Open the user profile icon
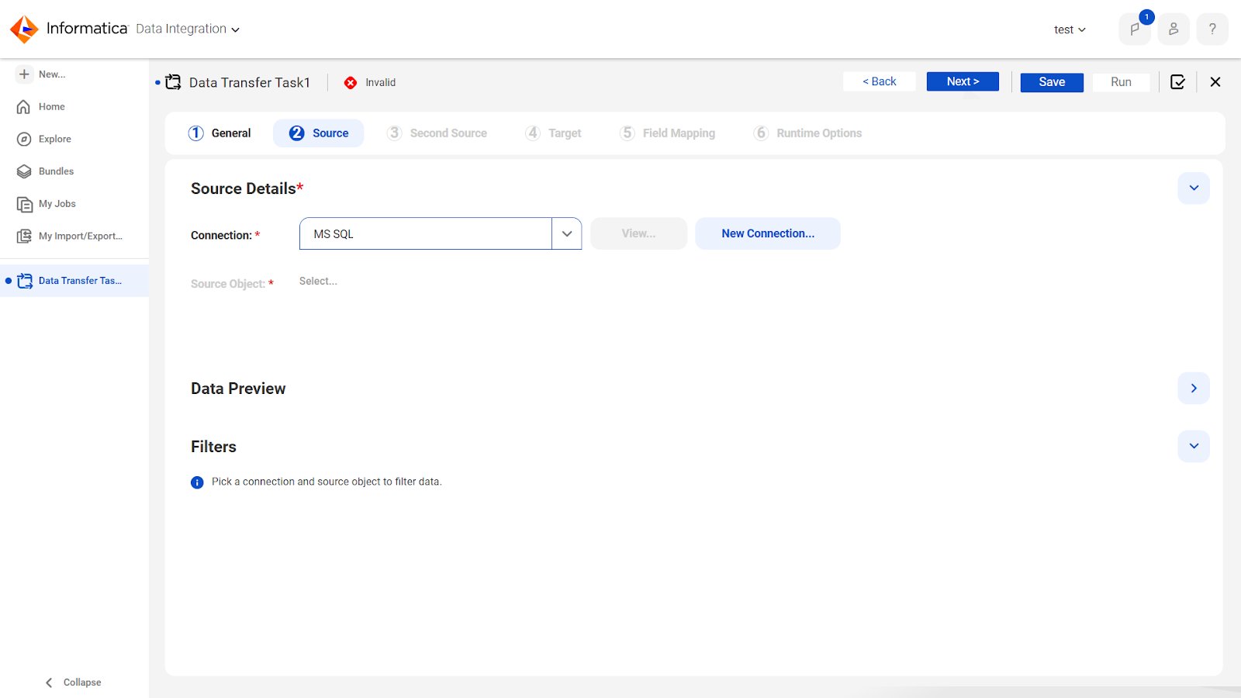Viewport: 1241px width, 698px height. [1174, 29]
